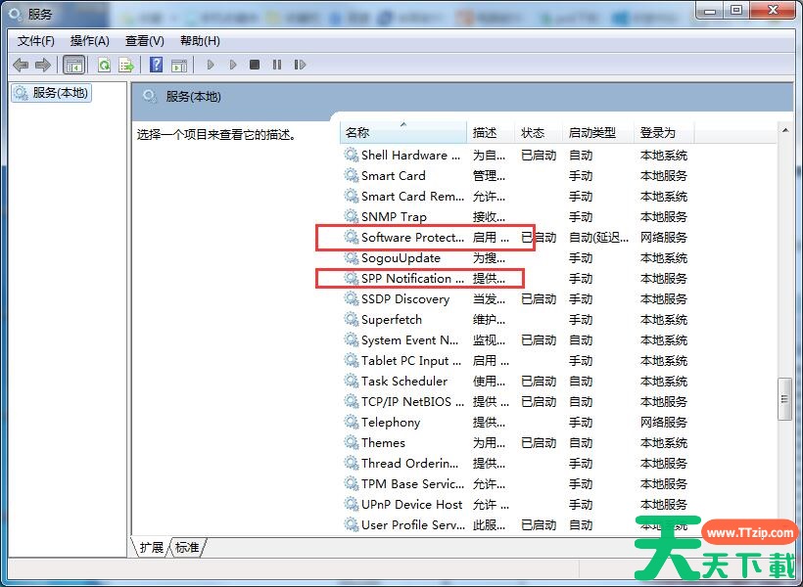Click 网络服务 logon of Telephony row
The width and height of the screenshot is (803, 587).
(x=664, y=423)
